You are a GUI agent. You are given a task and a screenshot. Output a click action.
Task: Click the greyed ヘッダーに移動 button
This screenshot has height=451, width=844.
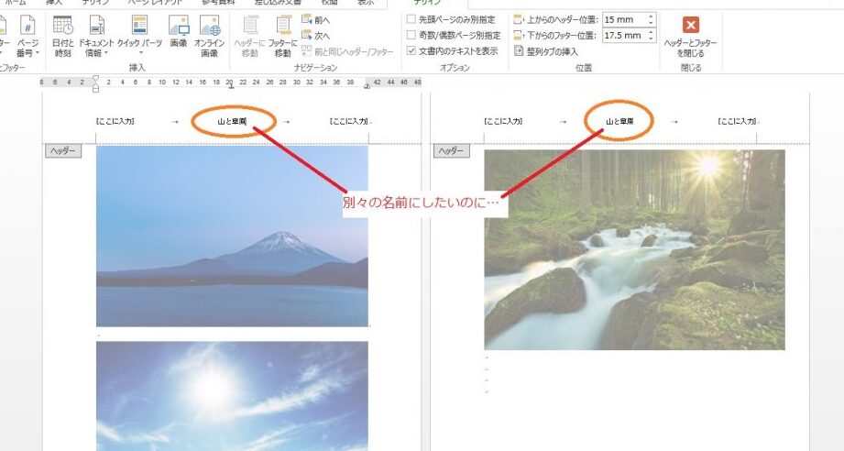[250, 37]
